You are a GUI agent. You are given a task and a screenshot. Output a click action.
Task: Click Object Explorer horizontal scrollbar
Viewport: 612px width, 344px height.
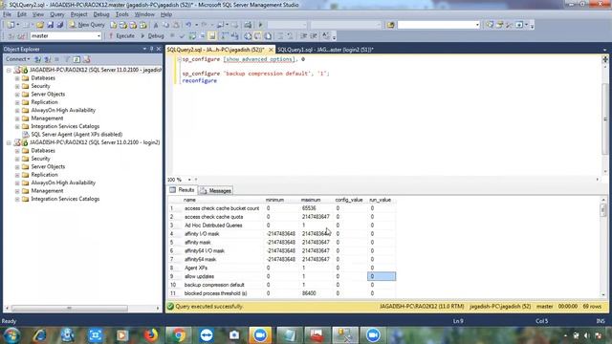pos(70,308)
